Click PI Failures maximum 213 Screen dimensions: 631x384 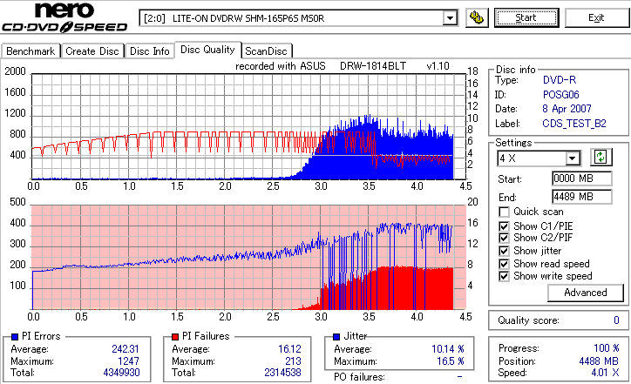pos(293,361)
